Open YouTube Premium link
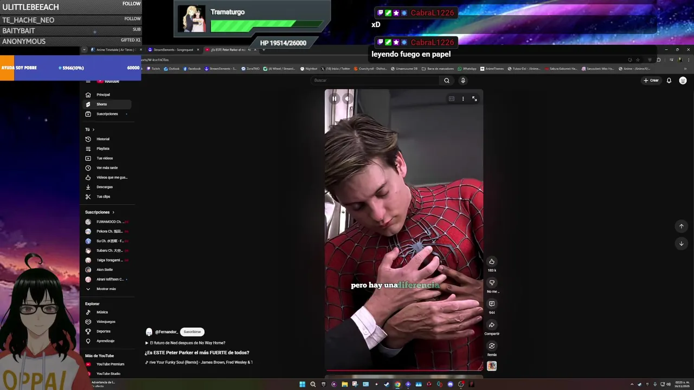Image resolution: width=694 pixels, height=390 pixels. 107,364
